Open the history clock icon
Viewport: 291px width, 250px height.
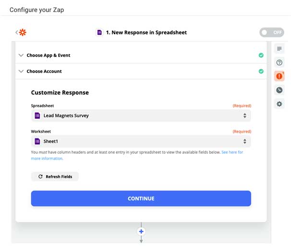click(279, 90)
